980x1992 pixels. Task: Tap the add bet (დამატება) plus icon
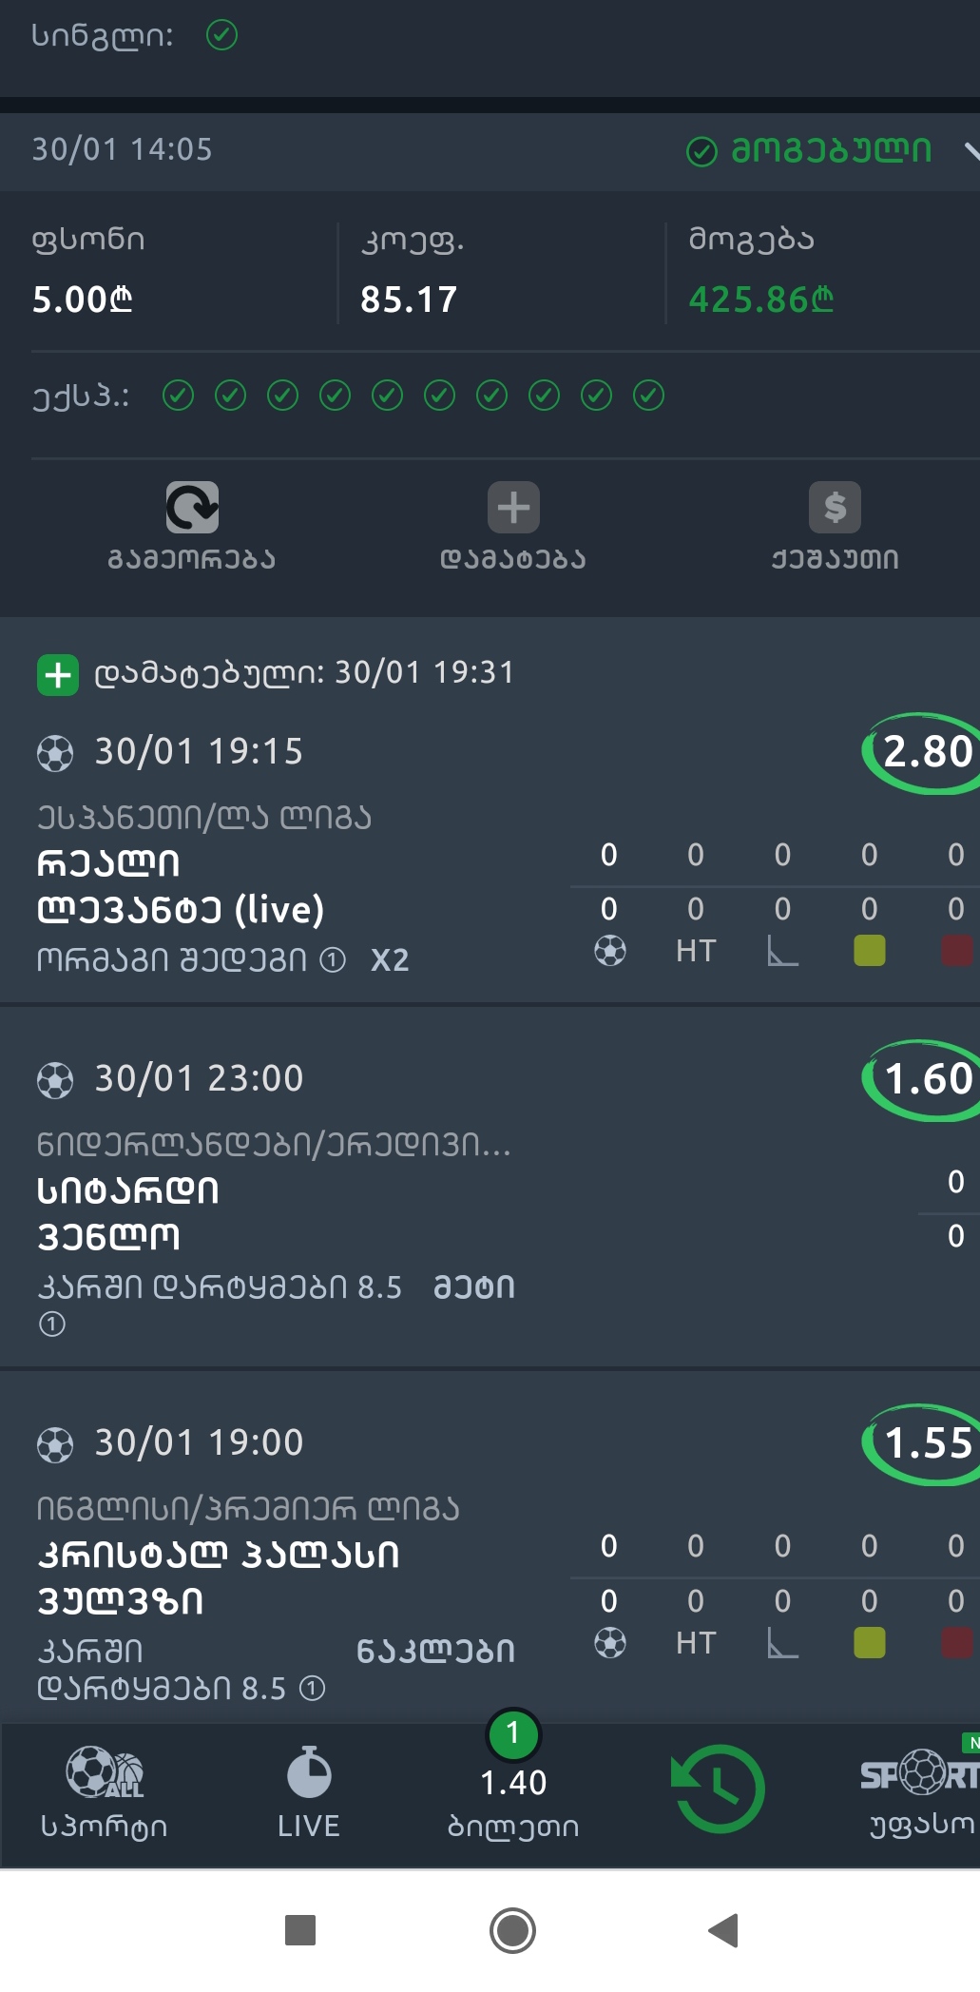(513, 507)
